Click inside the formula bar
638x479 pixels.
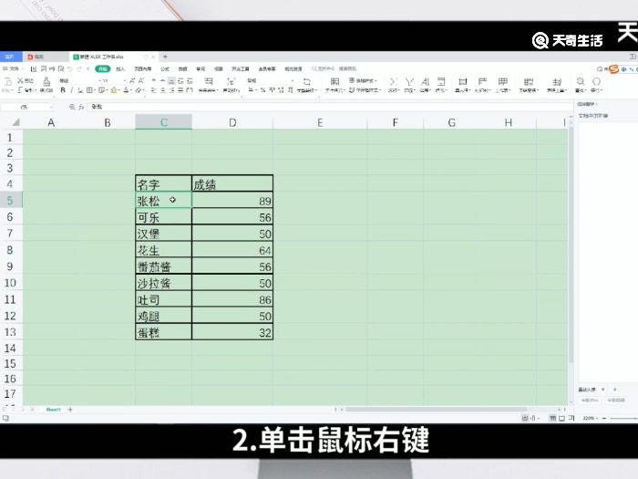coord(330,107)
